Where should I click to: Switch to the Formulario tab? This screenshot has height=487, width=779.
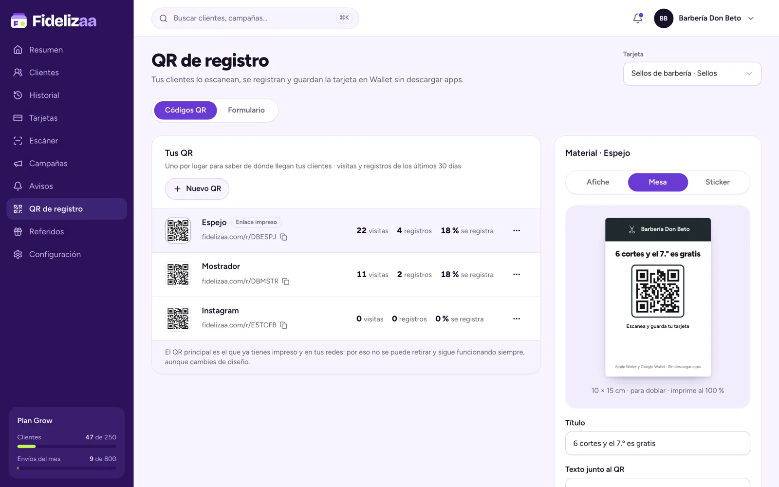click(x=246, y=110)
